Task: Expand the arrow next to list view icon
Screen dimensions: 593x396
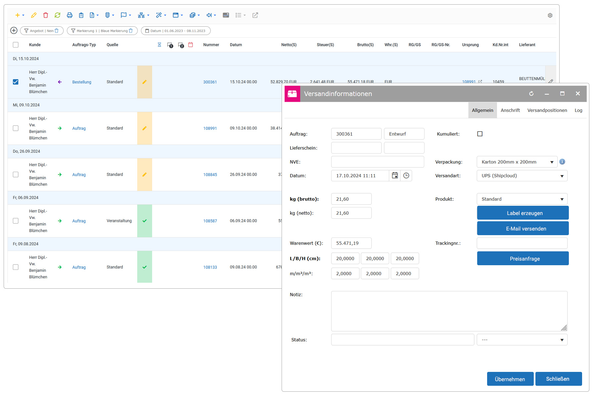Action: pos(245,16)
